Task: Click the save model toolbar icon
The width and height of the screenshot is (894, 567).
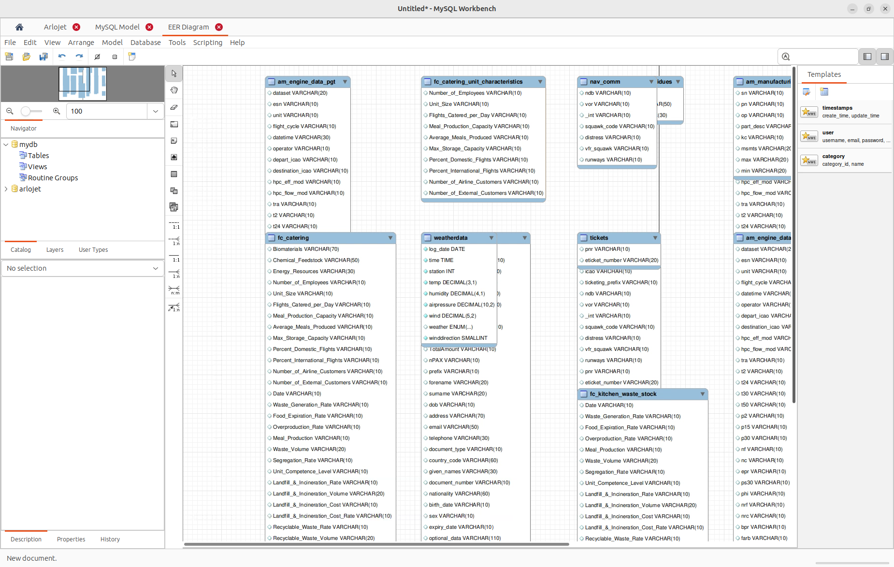Action: [43, 57]
